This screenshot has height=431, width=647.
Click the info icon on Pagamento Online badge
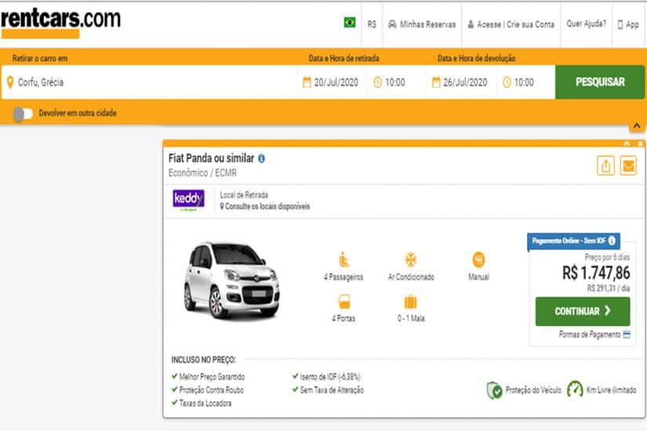click(x=612, y=240)
